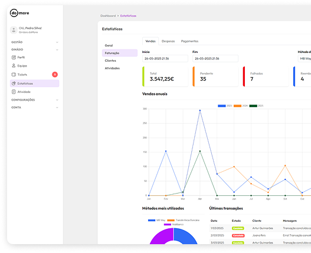The image size is (311, 253).
Task: Select Geral in statistics submenu
Action: (109, 45)
